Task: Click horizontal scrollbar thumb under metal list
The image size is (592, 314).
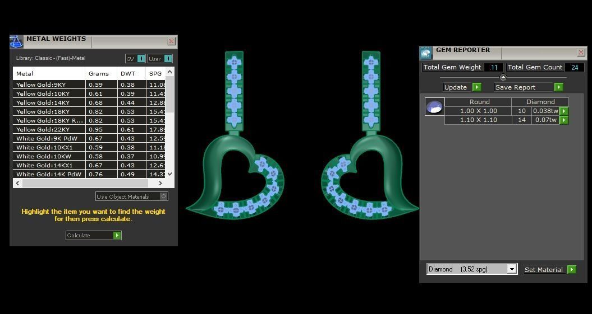Action: (x=85, y=184)
